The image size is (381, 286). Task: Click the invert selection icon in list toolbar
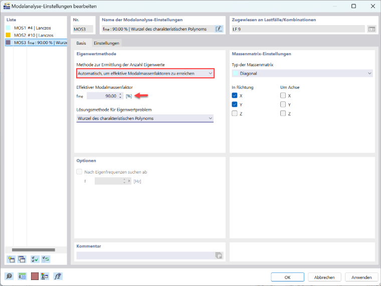click(x=46, y=259)
